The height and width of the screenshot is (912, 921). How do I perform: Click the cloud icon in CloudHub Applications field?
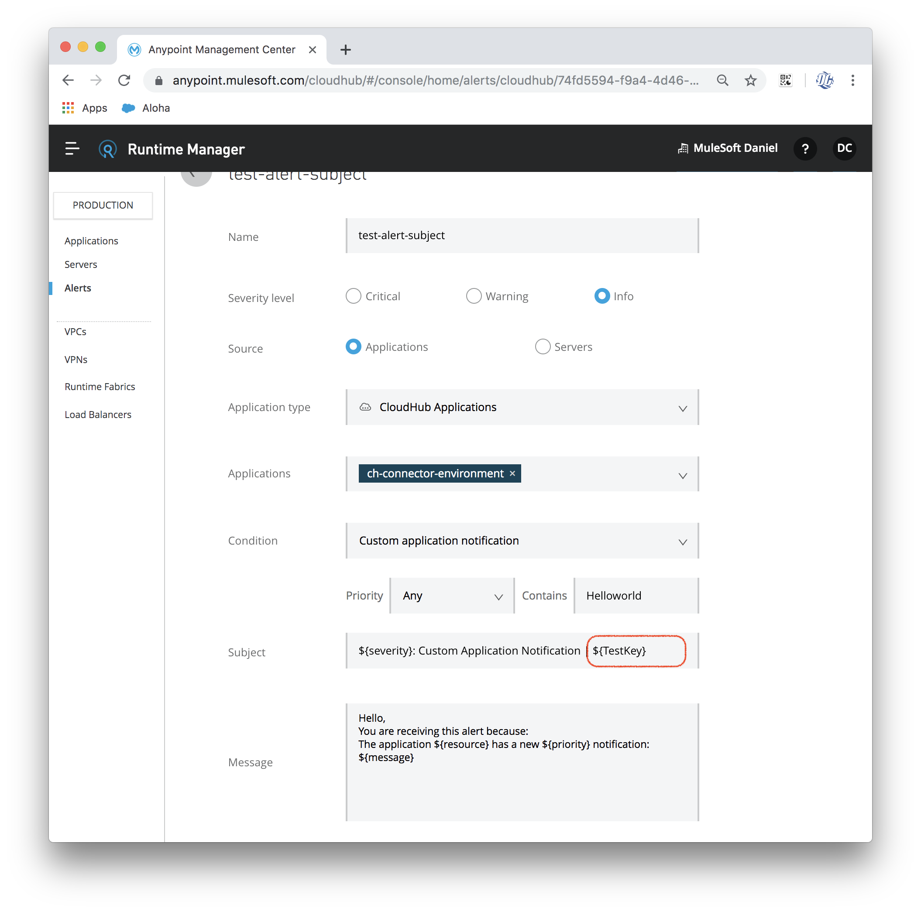click(x=365, y=408)
